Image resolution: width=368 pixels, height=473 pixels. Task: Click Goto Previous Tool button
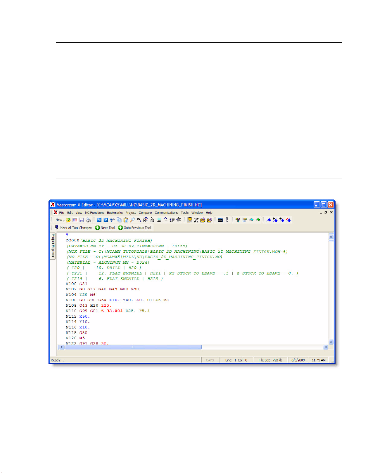[134, 228]
